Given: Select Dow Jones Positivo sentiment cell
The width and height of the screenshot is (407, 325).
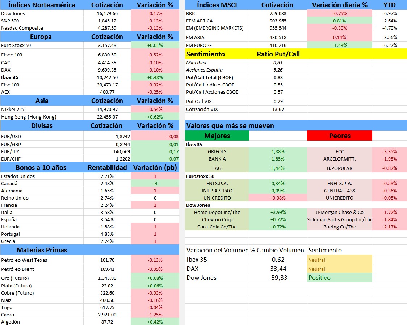Looking at the screenshot, I should point(340,278).
